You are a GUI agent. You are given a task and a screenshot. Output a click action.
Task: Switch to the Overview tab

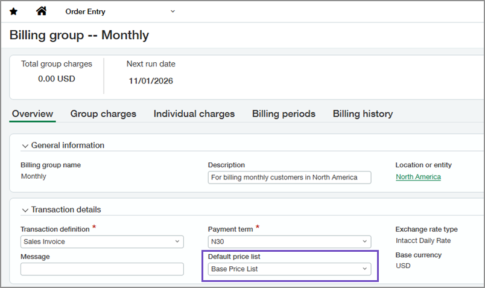coord(33,114)
